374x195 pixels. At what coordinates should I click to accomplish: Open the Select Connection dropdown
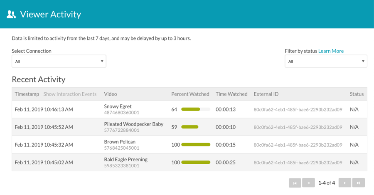click(59, 62)
